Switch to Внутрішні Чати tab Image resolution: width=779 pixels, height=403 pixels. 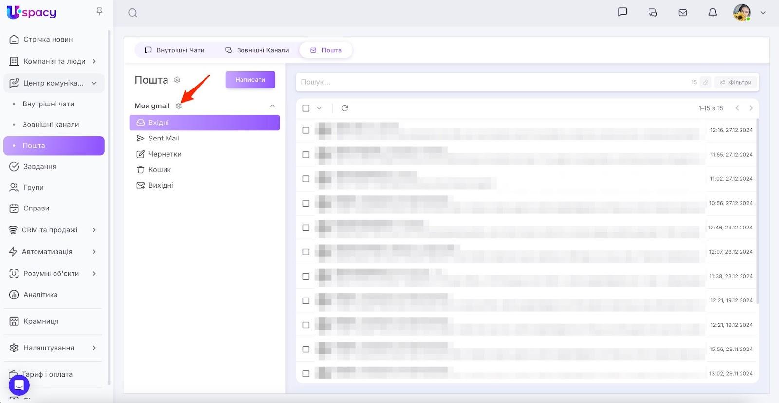click(x=174, y=50)
